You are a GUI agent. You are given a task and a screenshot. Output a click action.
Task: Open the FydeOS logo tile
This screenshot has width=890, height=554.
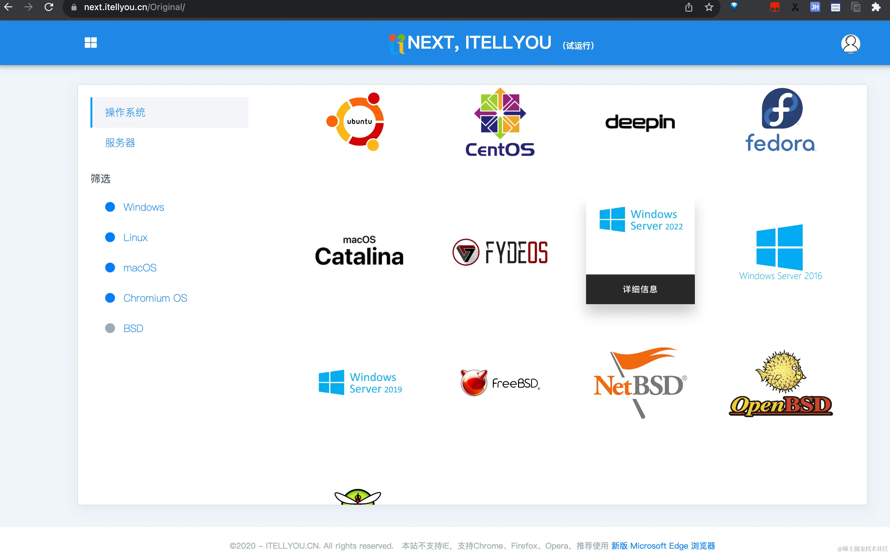point(500,252)
